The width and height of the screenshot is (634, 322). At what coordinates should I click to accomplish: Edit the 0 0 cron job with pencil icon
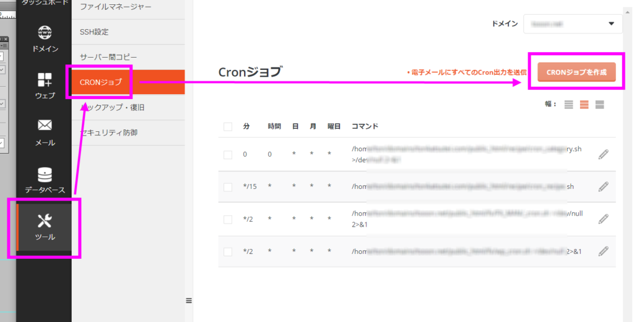coord(603,154)
